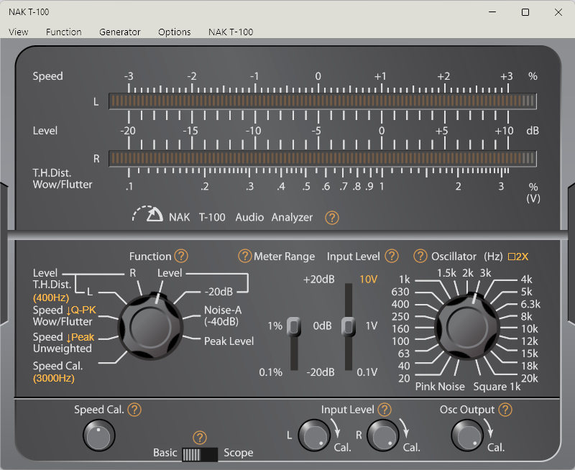Click help icon beside Function heading
Viewport: 575px width, 470px height.
[181, 256]
